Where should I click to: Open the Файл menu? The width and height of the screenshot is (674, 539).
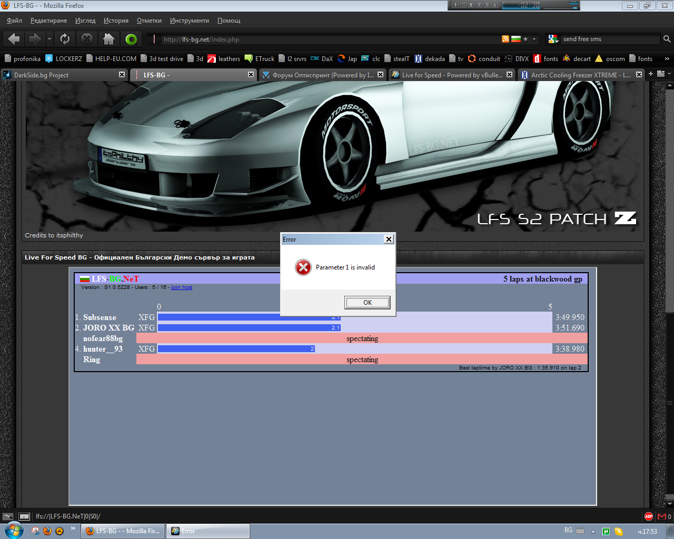coord(14,21)
